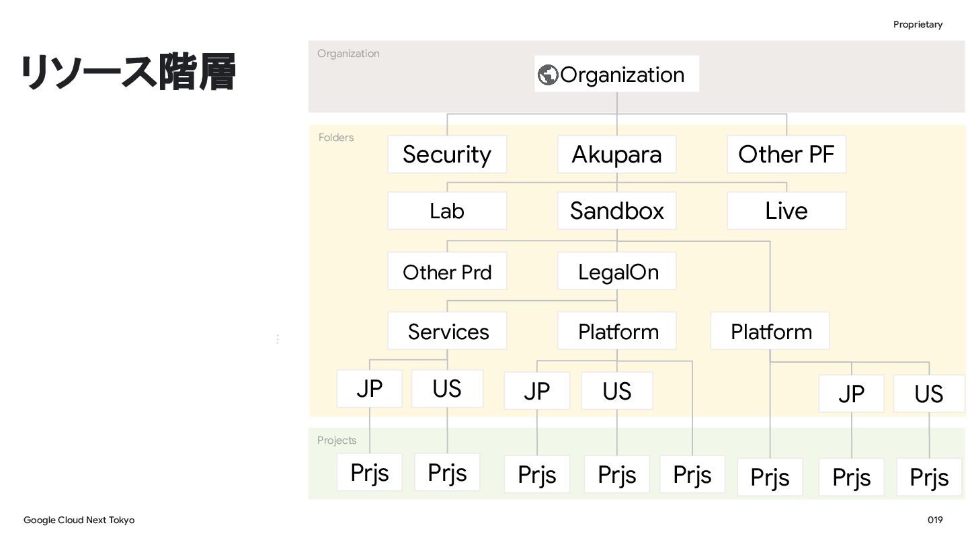This screenshot has height=544, width=968.
Task: Select the Security folder box
Action: pos(447,154)
